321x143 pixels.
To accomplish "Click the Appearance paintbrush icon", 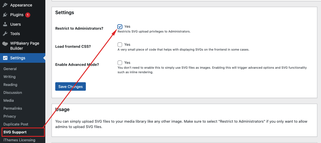I will (x=5, y=5).
